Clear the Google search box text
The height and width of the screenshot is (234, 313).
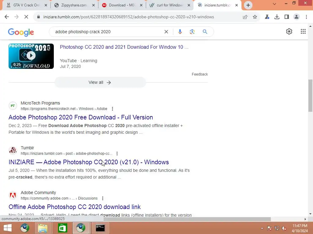(x=166, y=32)
